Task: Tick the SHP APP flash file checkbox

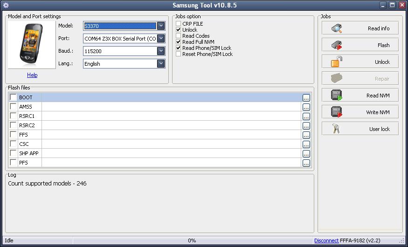Action: pyautogui.click(x=13, y=153)
